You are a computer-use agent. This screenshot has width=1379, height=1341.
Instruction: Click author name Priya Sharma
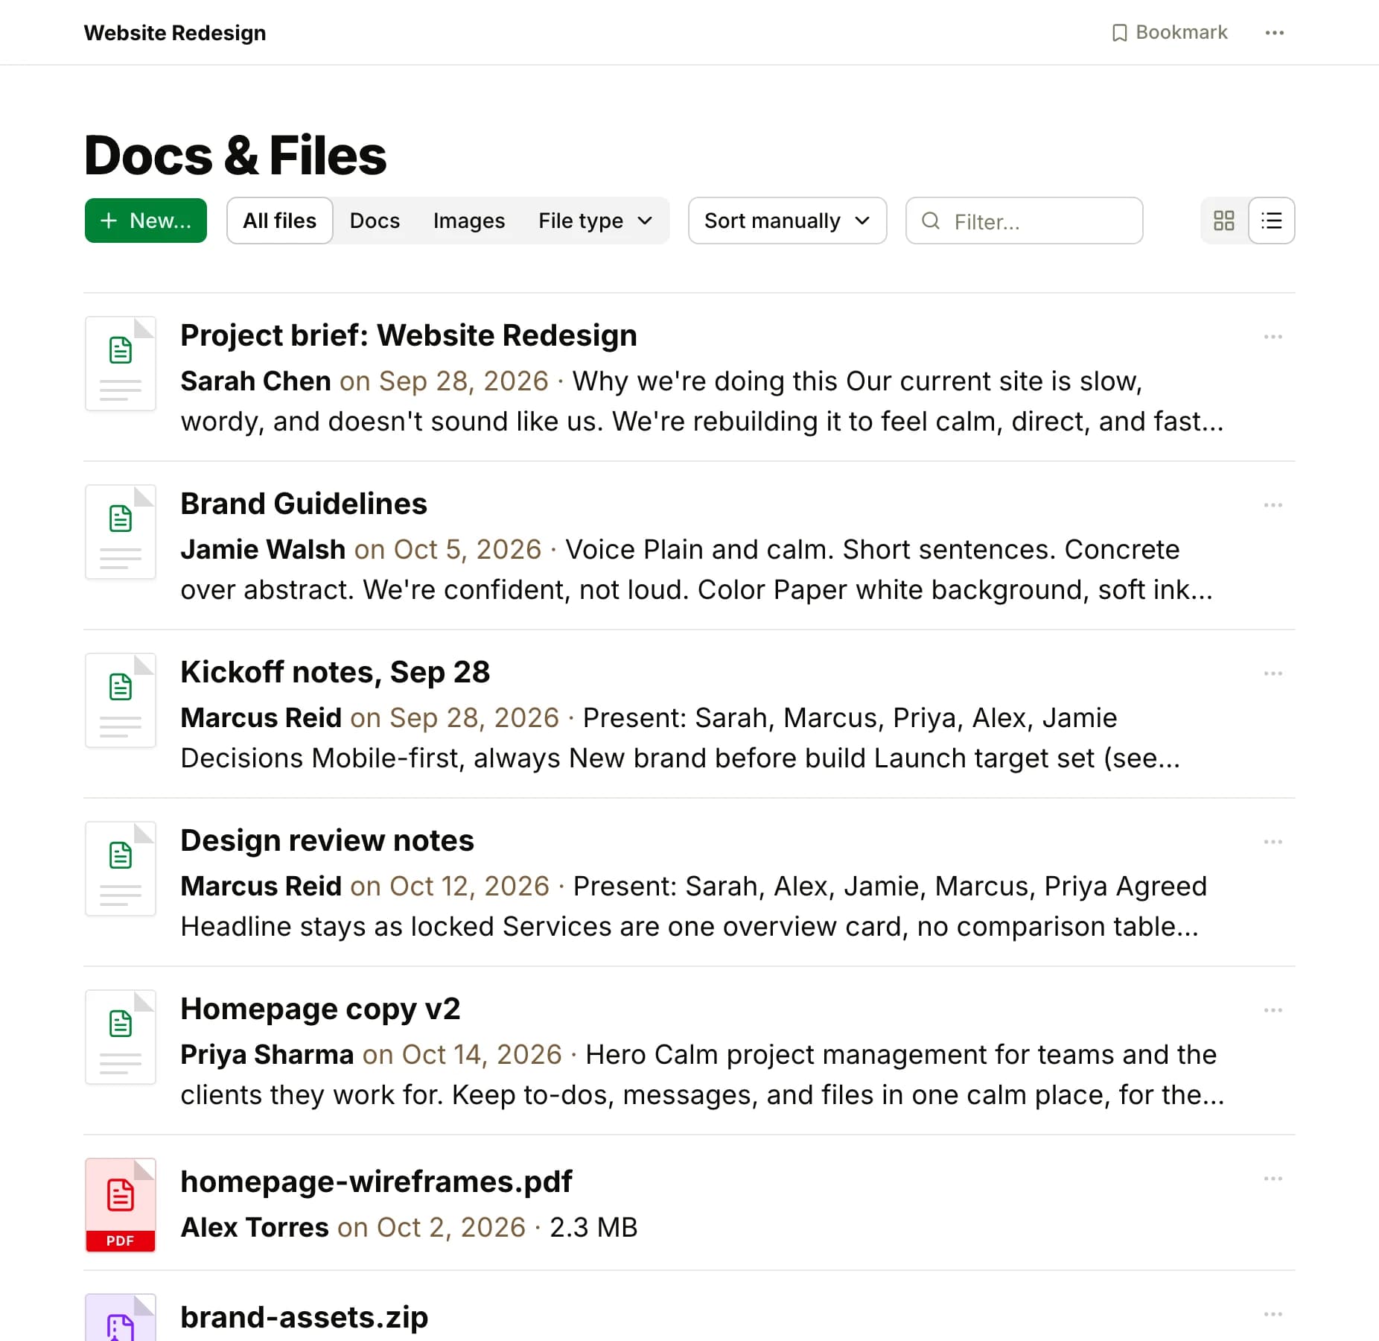point(267,1054)
